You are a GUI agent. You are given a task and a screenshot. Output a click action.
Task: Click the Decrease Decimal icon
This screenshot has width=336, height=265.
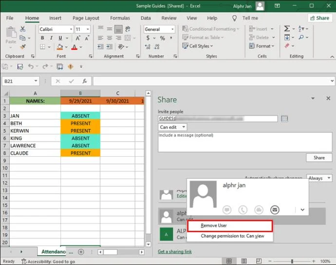157,46
